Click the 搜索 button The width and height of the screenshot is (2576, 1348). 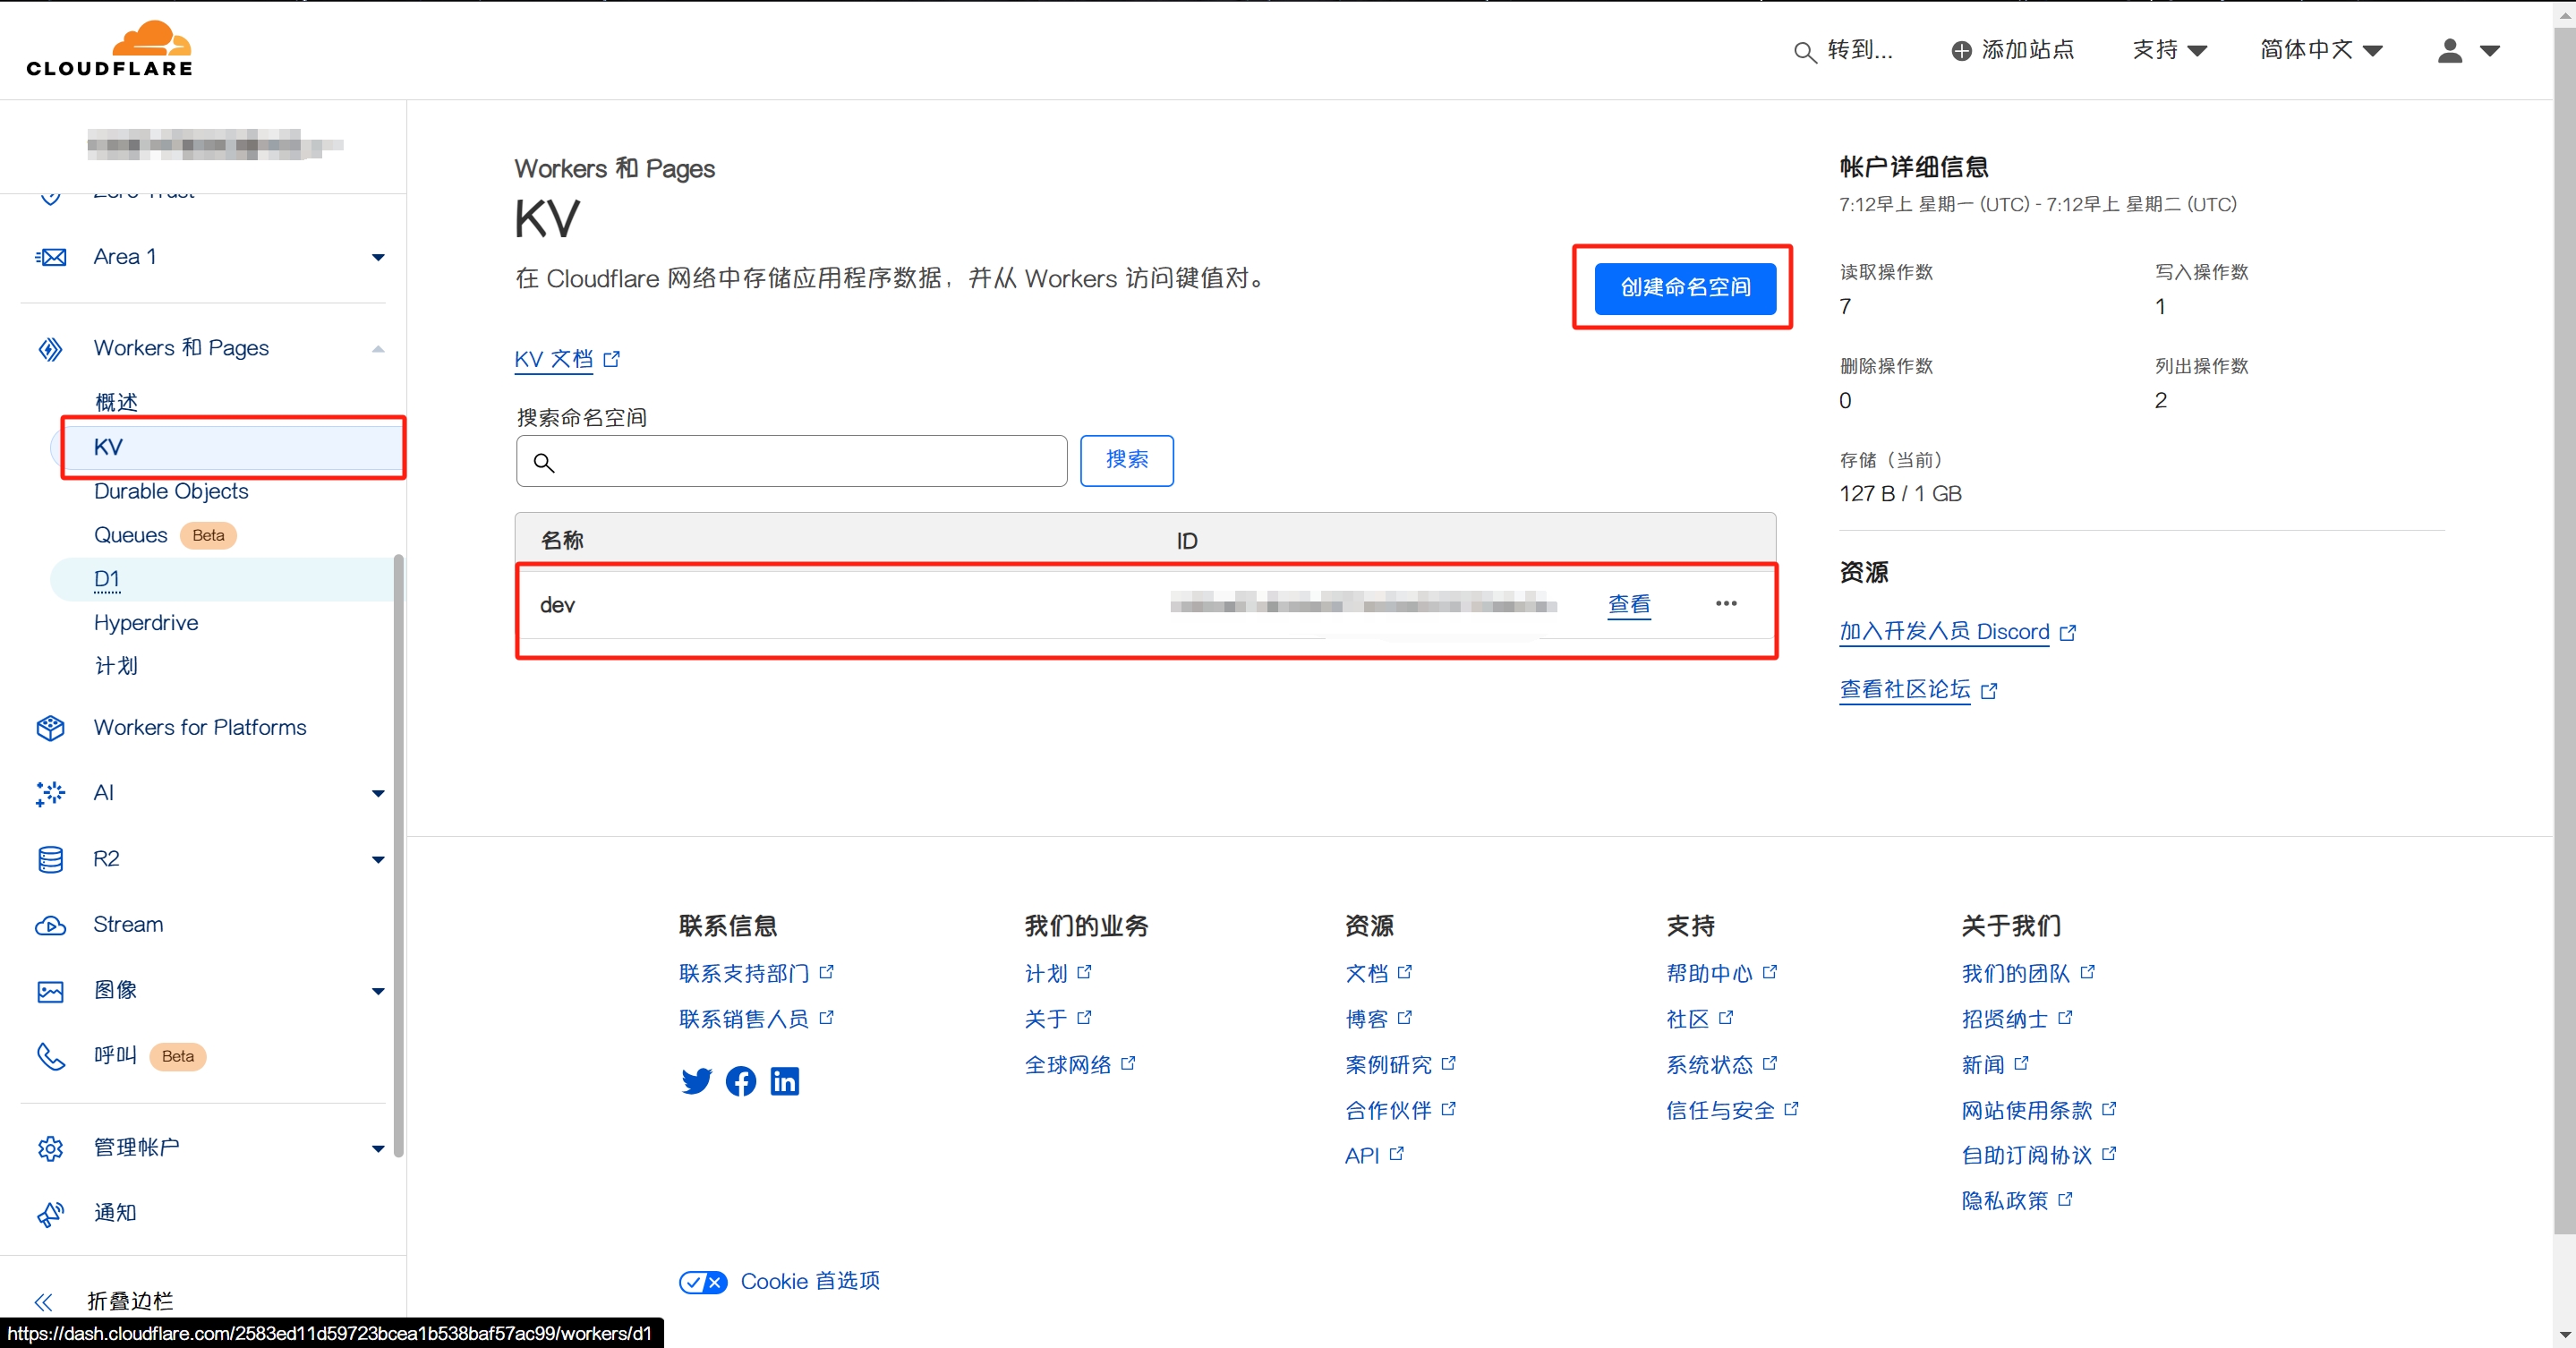tap(1127, 460)
